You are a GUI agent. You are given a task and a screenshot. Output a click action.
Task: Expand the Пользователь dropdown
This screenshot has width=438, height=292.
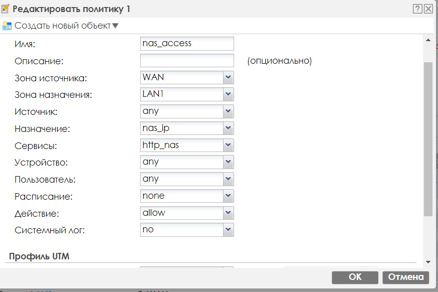coord(229,179)
